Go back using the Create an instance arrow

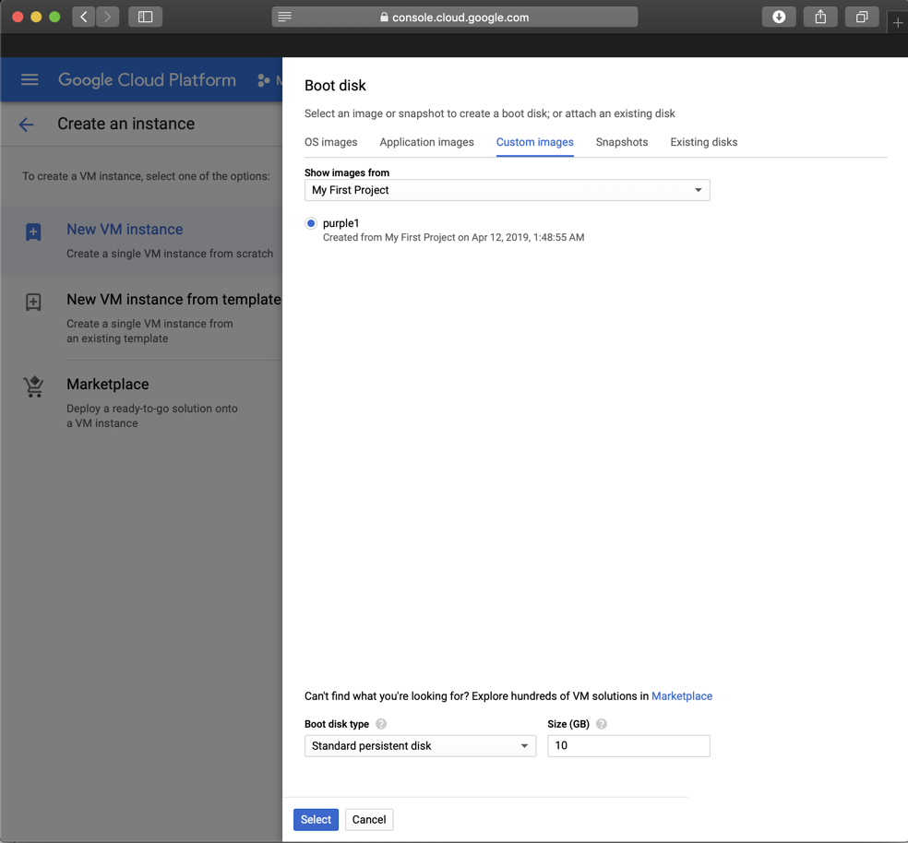click(x=26, y=124)
